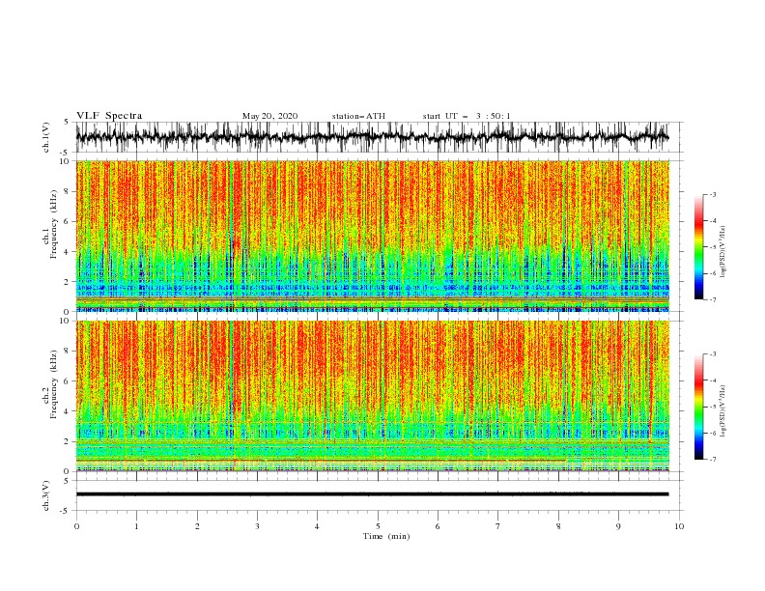Click the "log(PSD)(V²/Hz)" label beside the ch.1 colorbar
Screen dimensions: 765x591
point(723,252)
